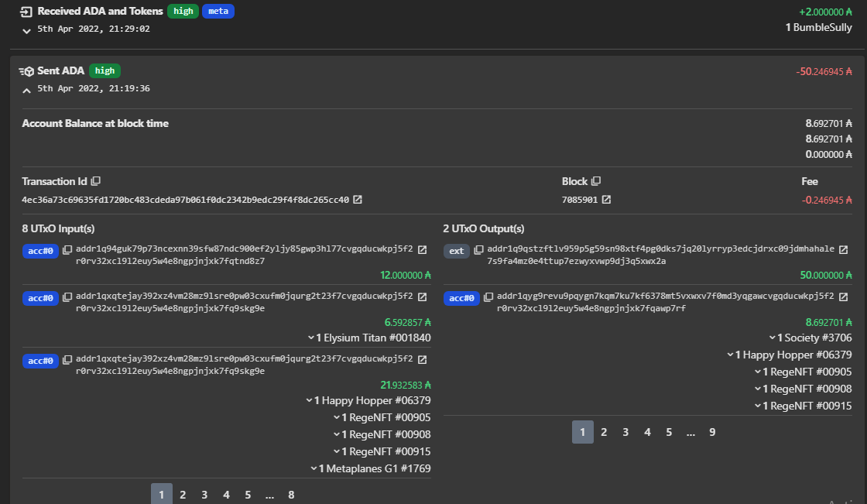This screenshot has height=504, width=867.
Task: Open page 9 of UTxO outputs
Action: 712,431
